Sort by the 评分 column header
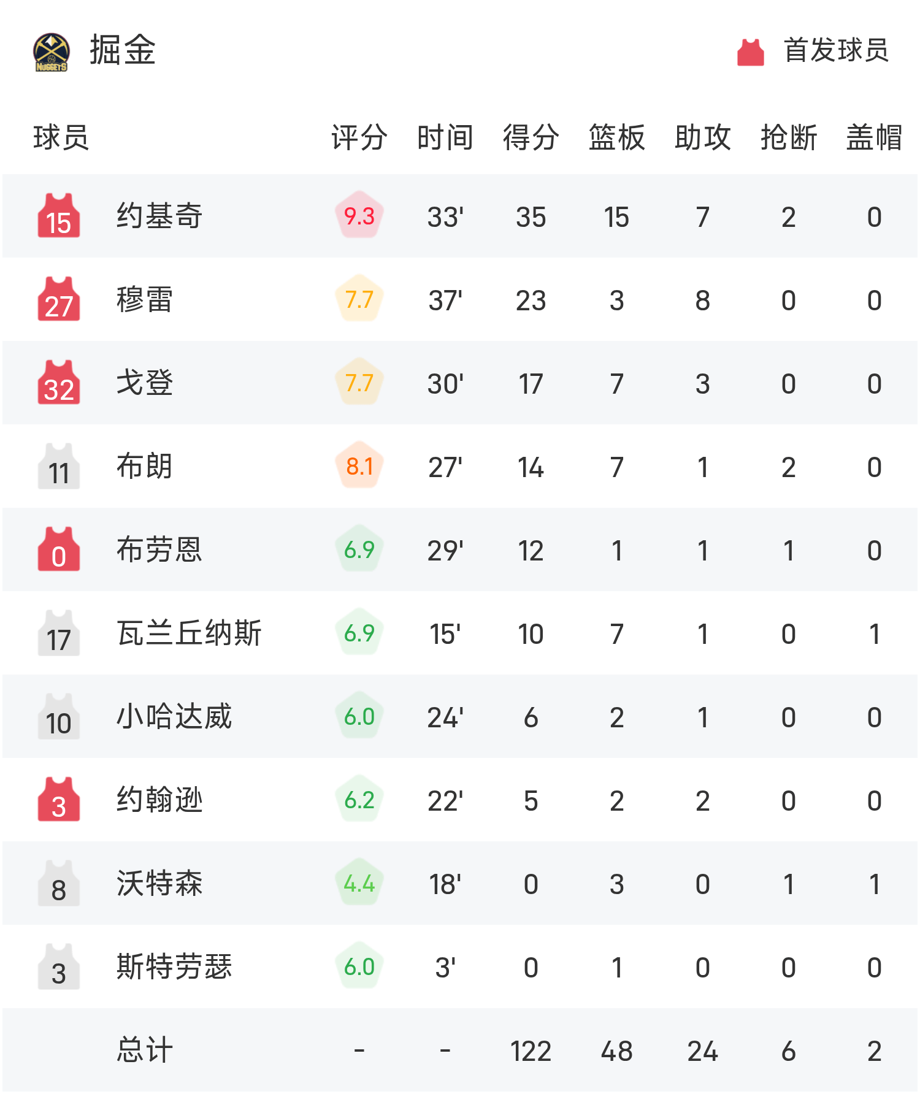This screenshot has width=920, height=1094. point(359,137)
